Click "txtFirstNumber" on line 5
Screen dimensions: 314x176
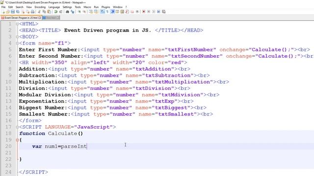[190, 50]
